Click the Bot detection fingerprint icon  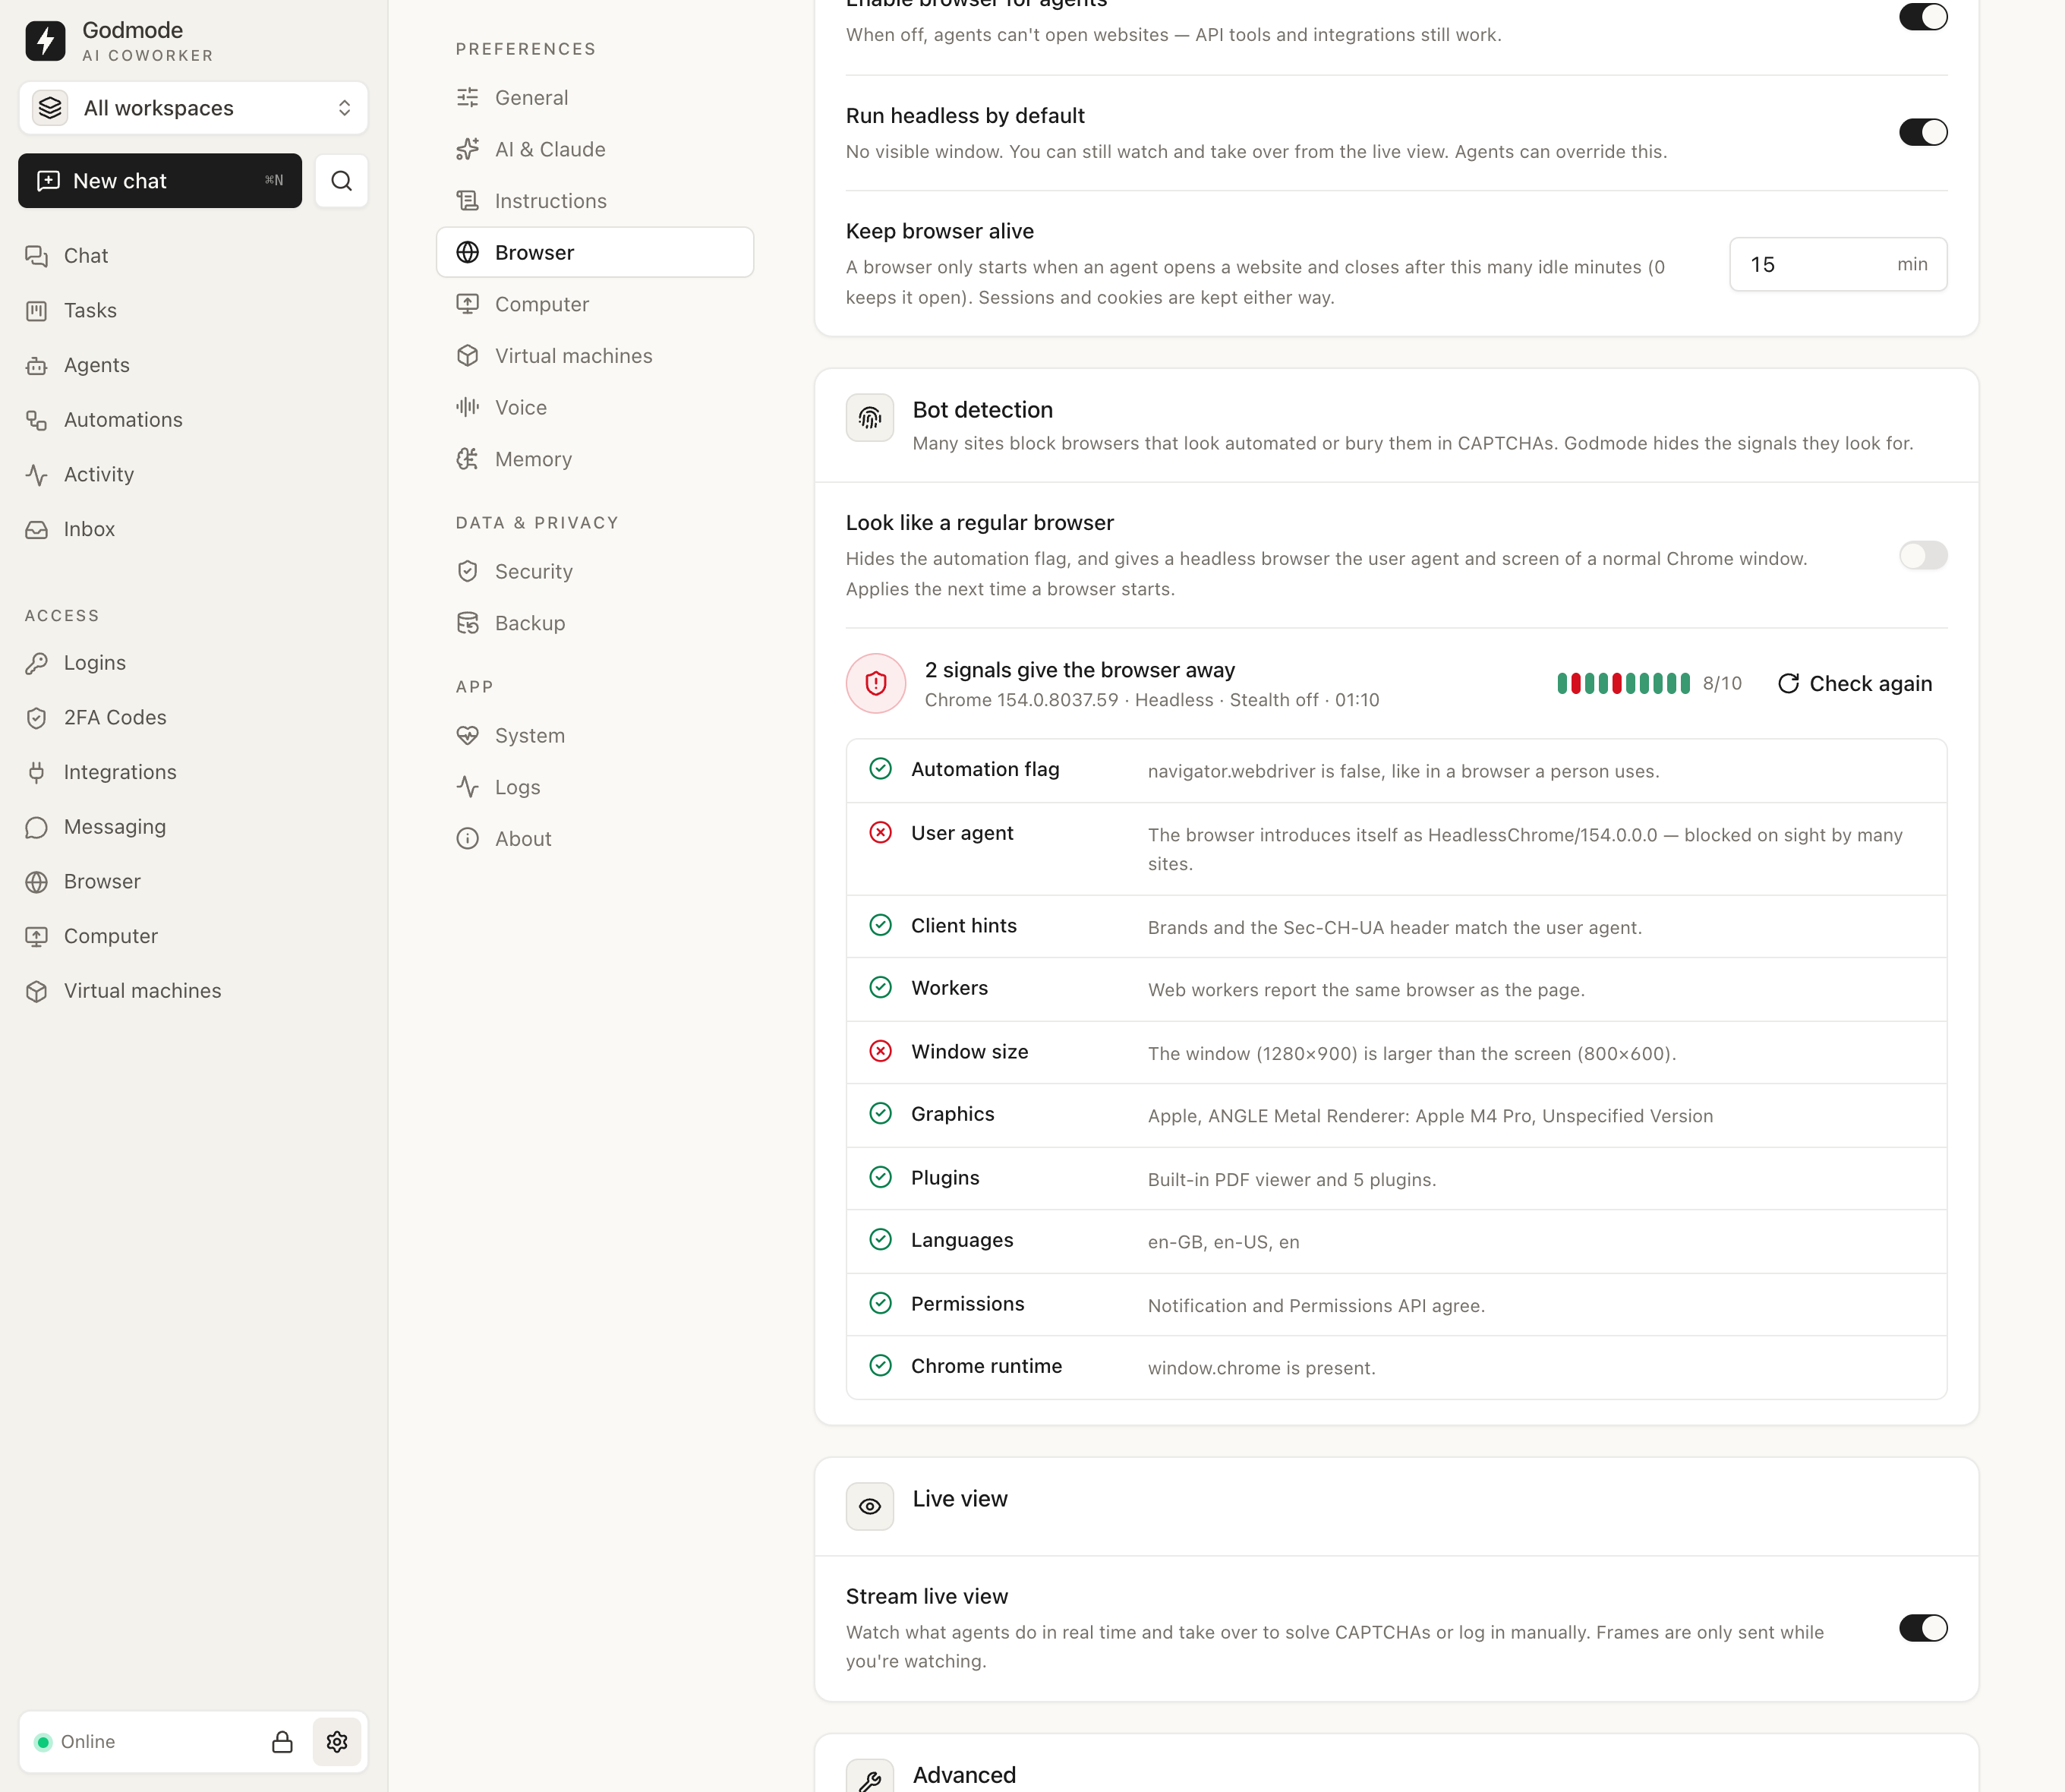(x=870, y=418)
